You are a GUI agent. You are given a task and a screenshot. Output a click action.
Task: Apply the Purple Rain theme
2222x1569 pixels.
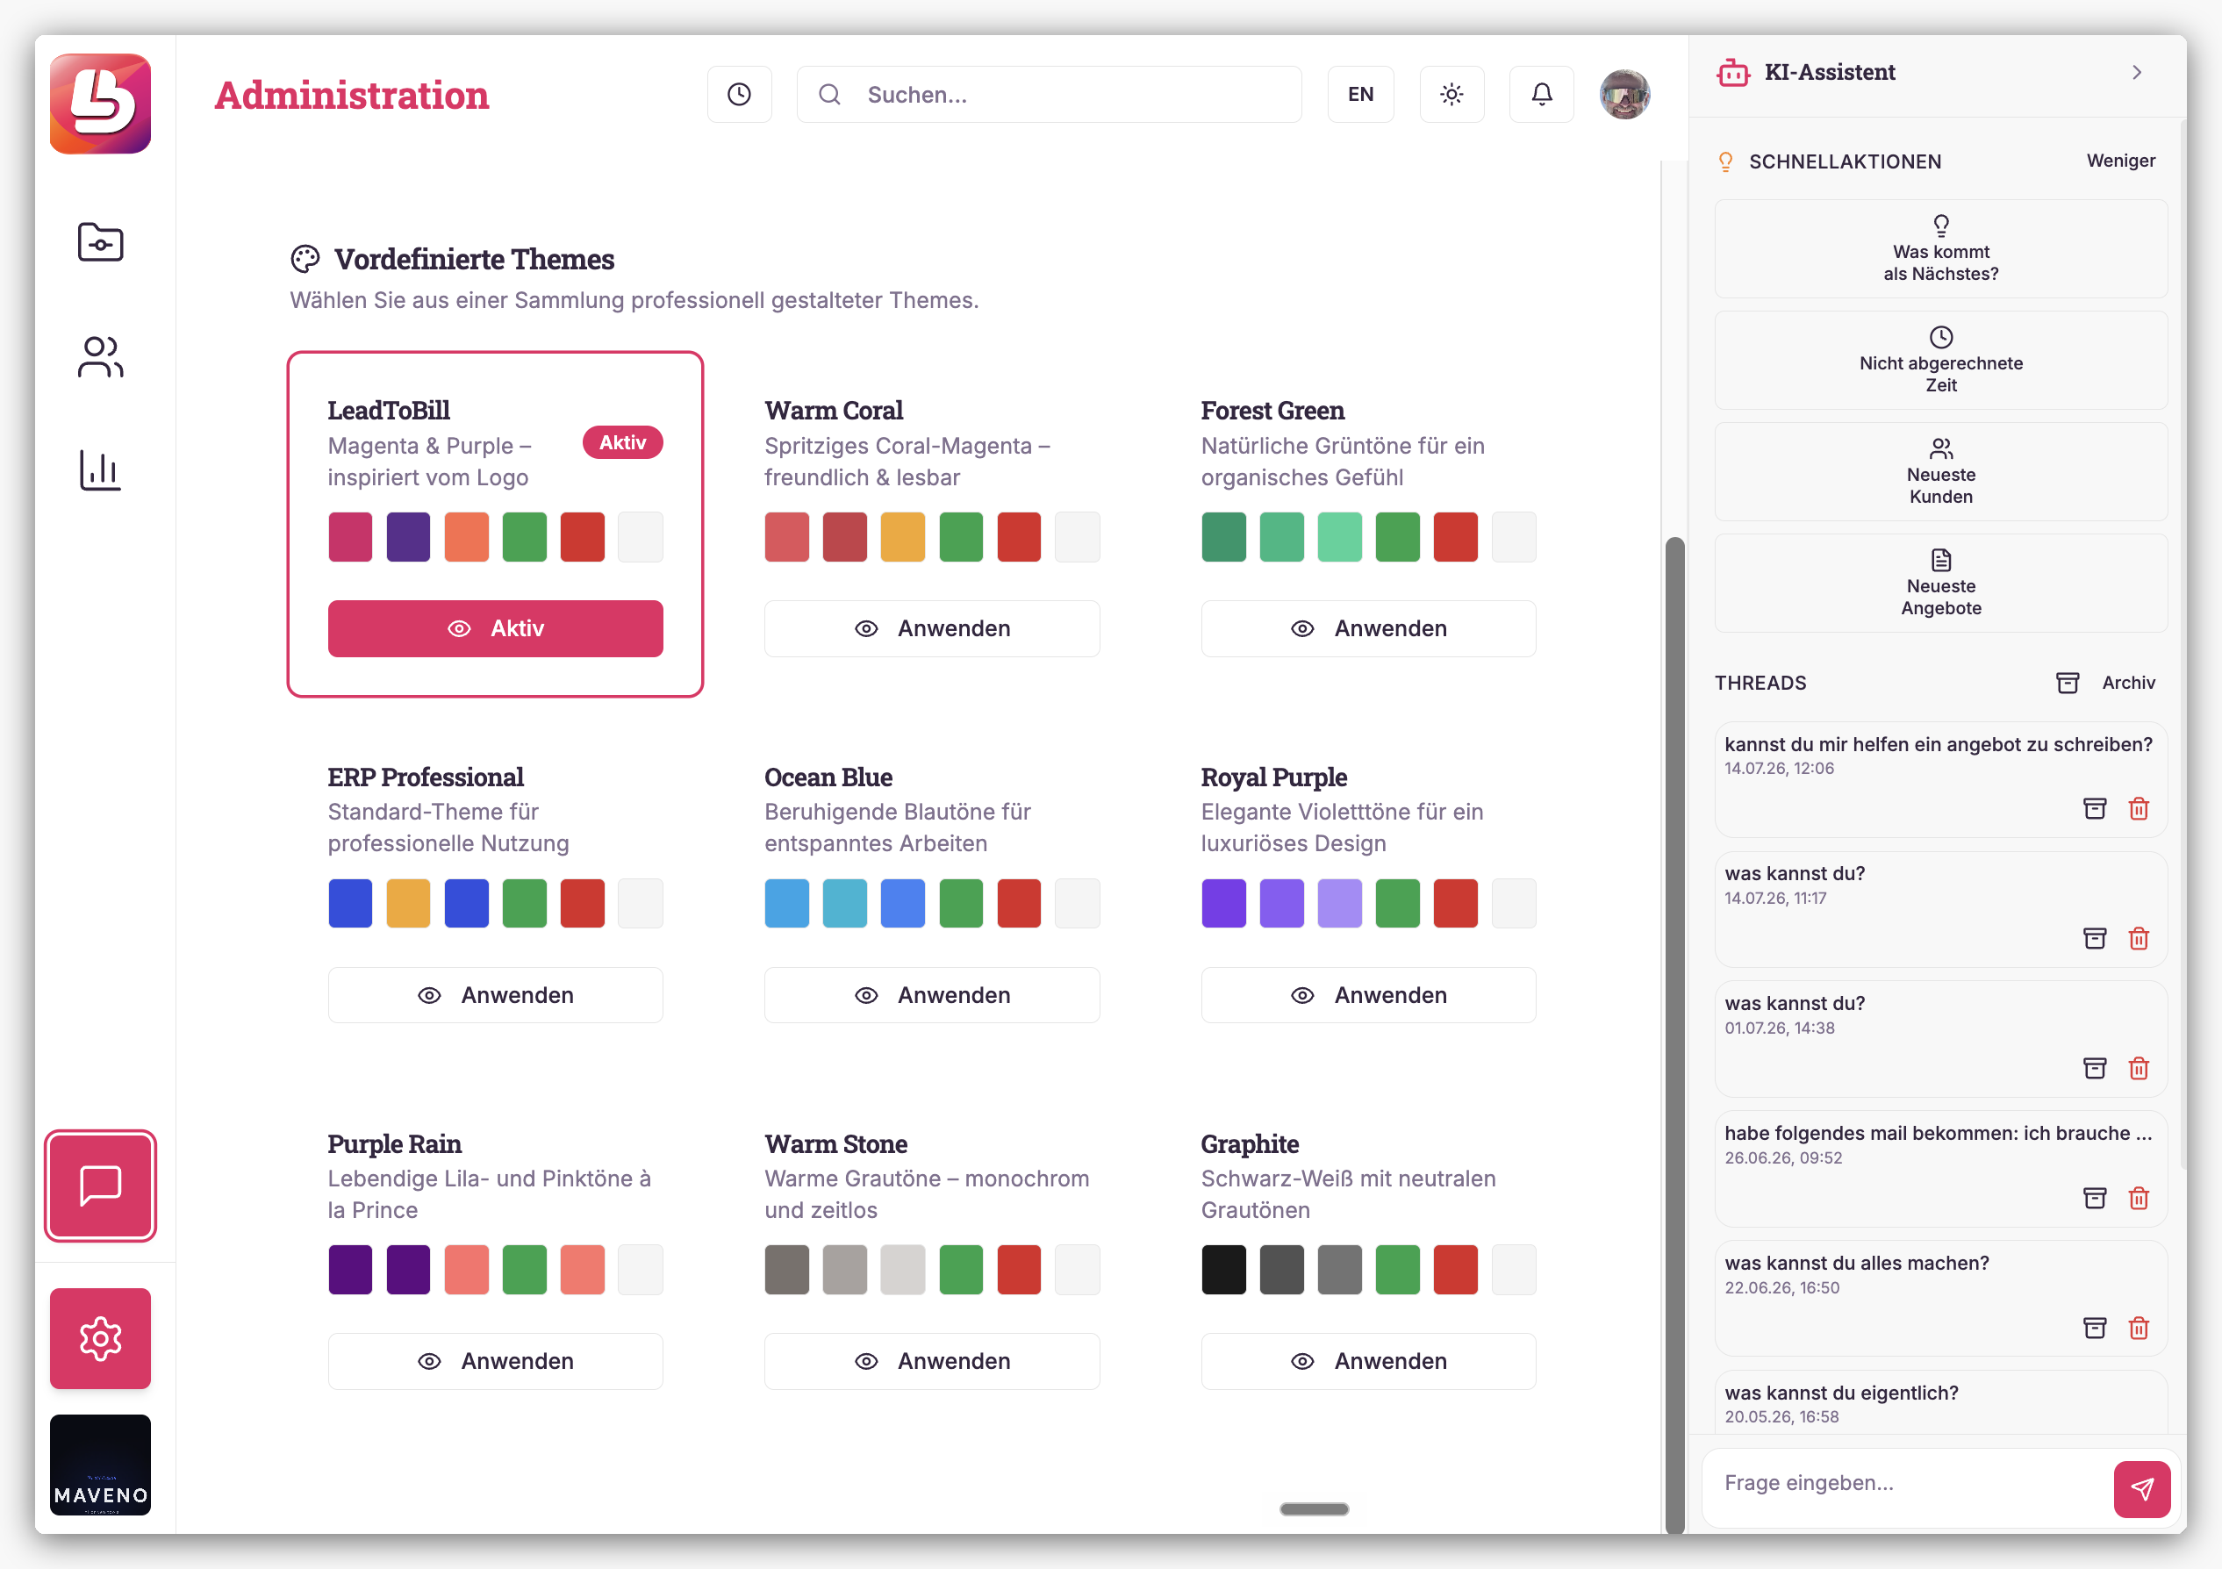[496, 1361]
